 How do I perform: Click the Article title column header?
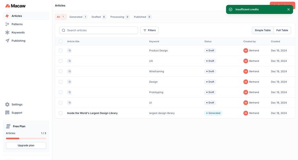pos(73,41)
